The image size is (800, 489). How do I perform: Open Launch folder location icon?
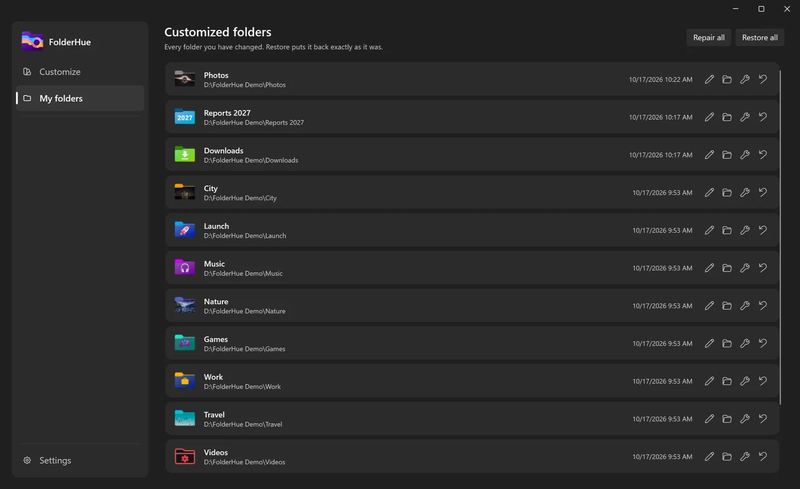727,230
